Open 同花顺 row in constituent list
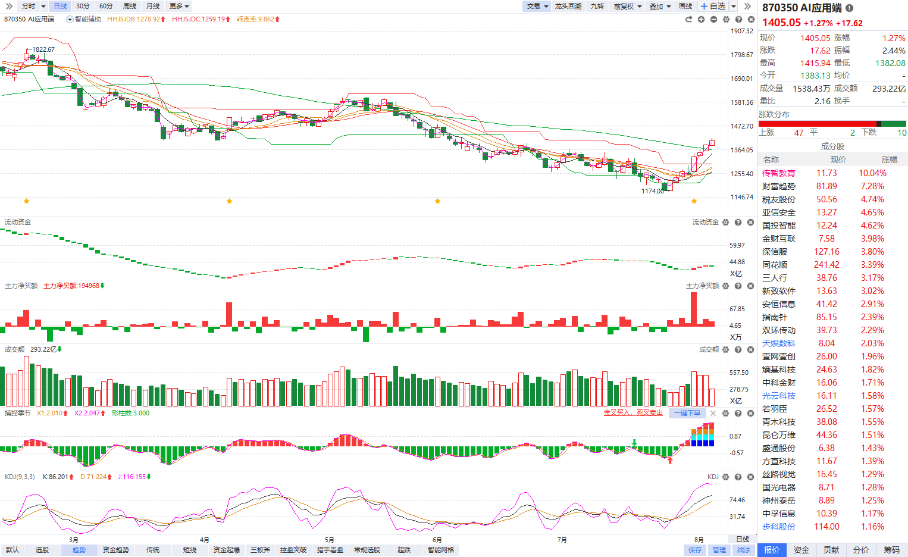Viewport: 908px width, 557px height. point(832,265)
